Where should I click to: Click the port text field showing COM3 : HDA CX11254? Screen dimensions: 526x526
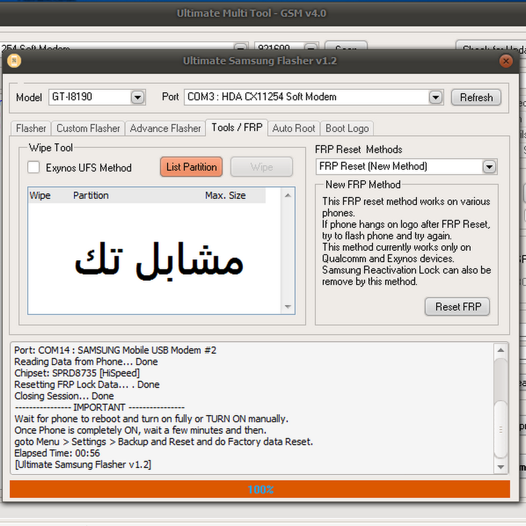click(x=307, y=97)
